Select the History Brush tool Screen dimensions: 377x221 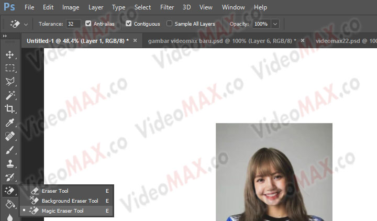point(10,177)
